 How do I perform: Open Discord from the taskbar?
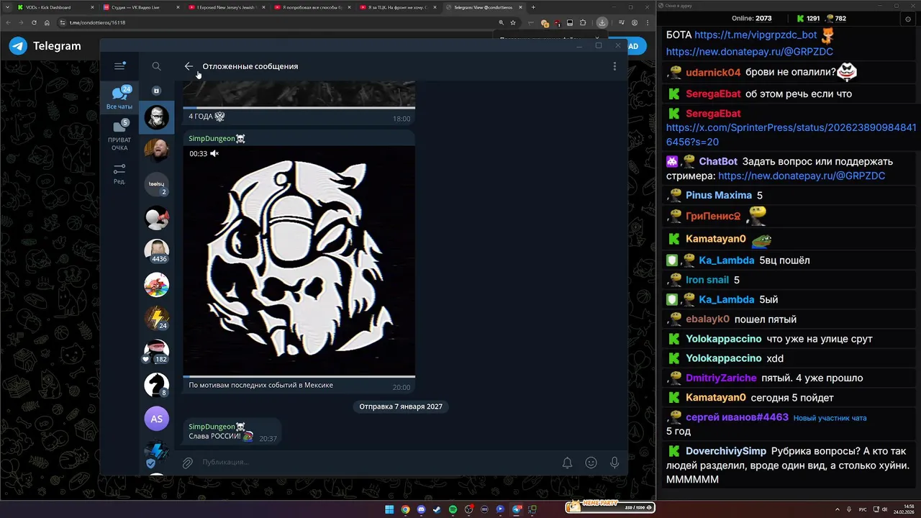(421, 509)
